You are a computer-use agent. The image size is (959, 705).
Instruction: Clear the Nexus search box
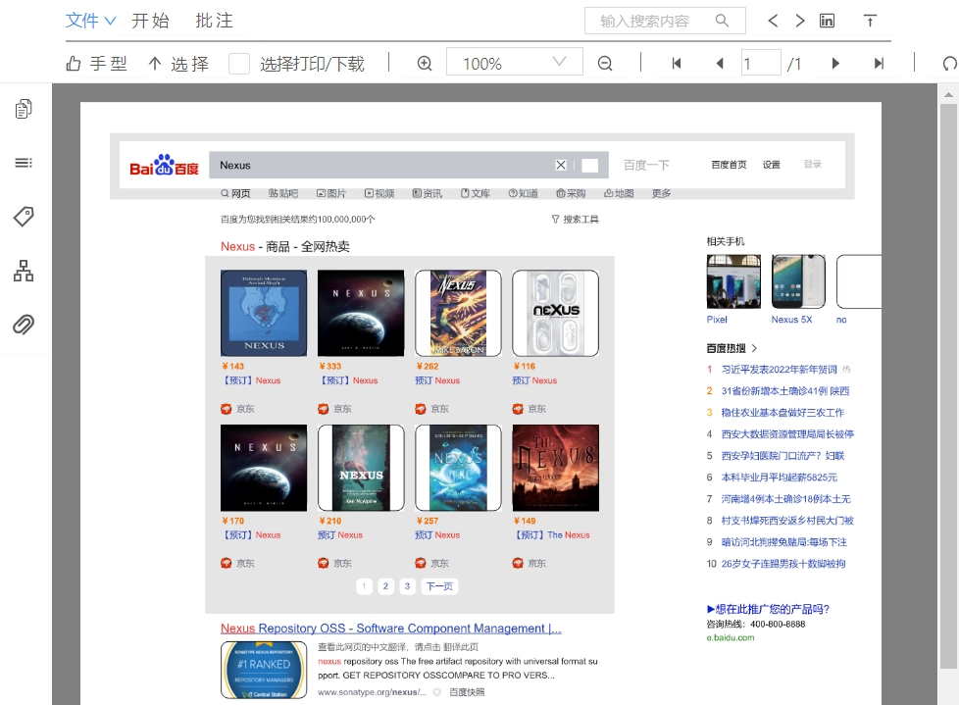pyautogui.click(x=561, y=165)
